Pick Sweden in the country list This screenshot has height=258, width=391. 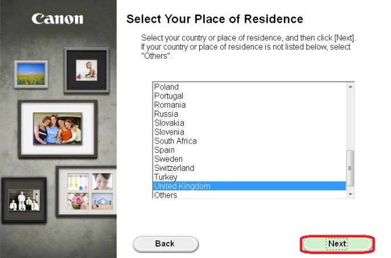click(167, 159)
